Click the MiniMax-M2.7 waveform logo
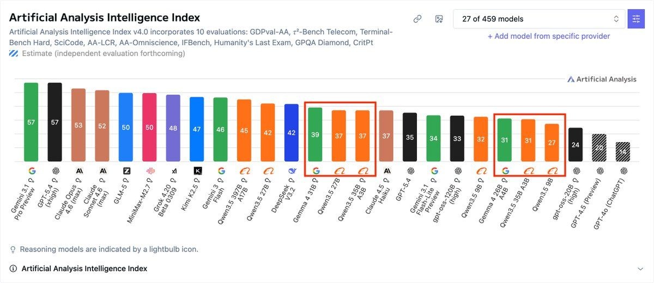 pyautogui.click(x=149, y=170)
